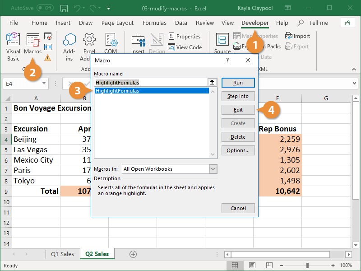Click the Macros icon
The image size is (361, 271).
coord(34,43)
